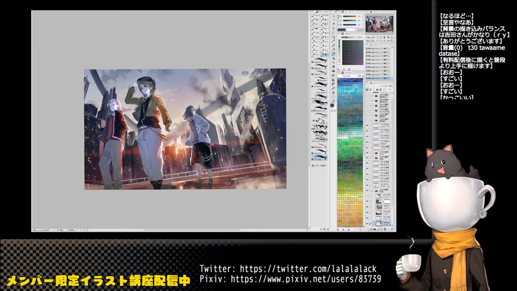Pick a color in approximate color square
The image size is (517, 291).
(353, 52)
